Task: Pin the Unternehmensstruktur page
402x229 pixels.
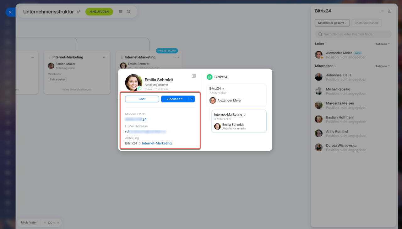Action: click(79, 12)
